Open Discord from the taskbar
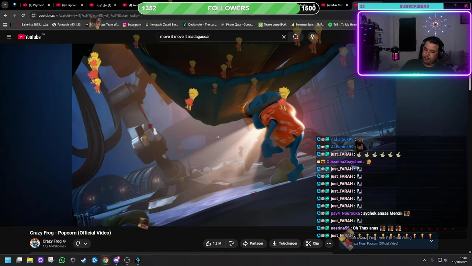472x266 pixels. pos(116,260)
